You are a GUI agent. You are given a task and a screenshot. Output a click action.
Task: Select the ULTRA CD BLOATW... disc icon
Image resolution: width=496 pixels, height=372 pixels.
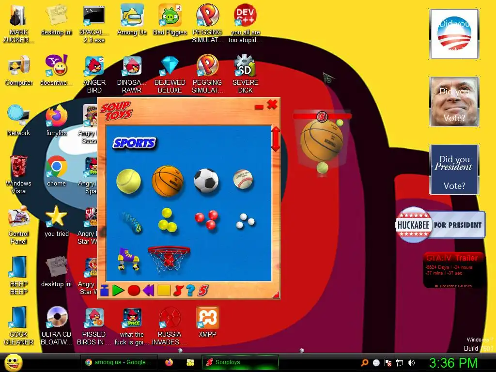click(x=57, y=326)
